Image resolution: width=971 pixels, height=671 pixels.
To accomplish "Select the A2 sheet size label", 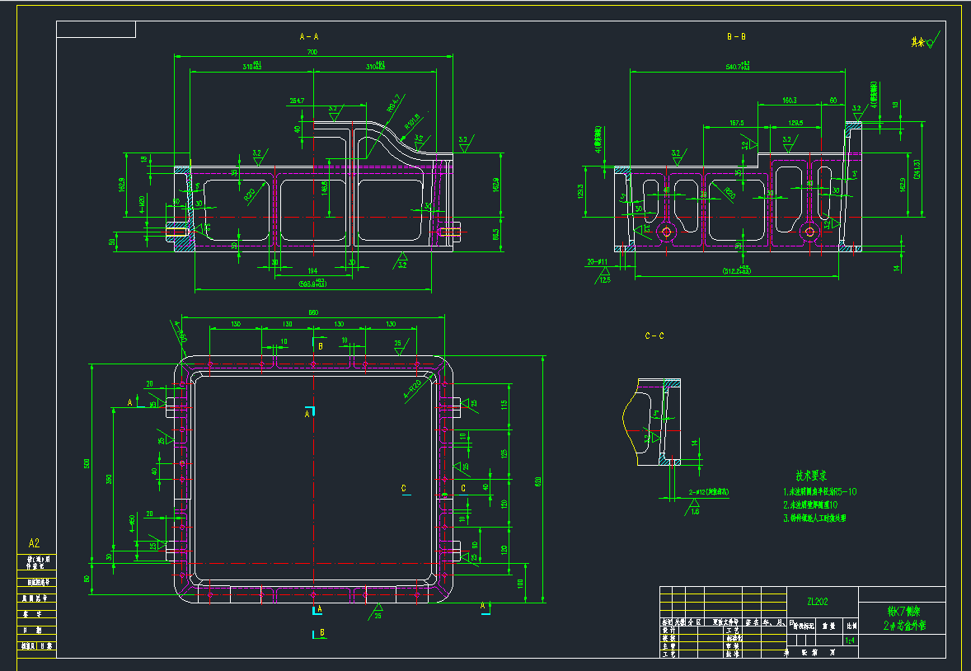I will [34, 543].
